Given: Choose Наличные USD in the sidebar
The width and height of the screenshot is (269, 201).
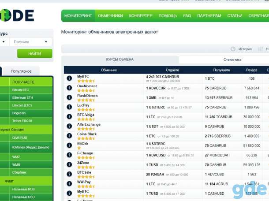Looking at the screenshot, I should coord(23,197).
